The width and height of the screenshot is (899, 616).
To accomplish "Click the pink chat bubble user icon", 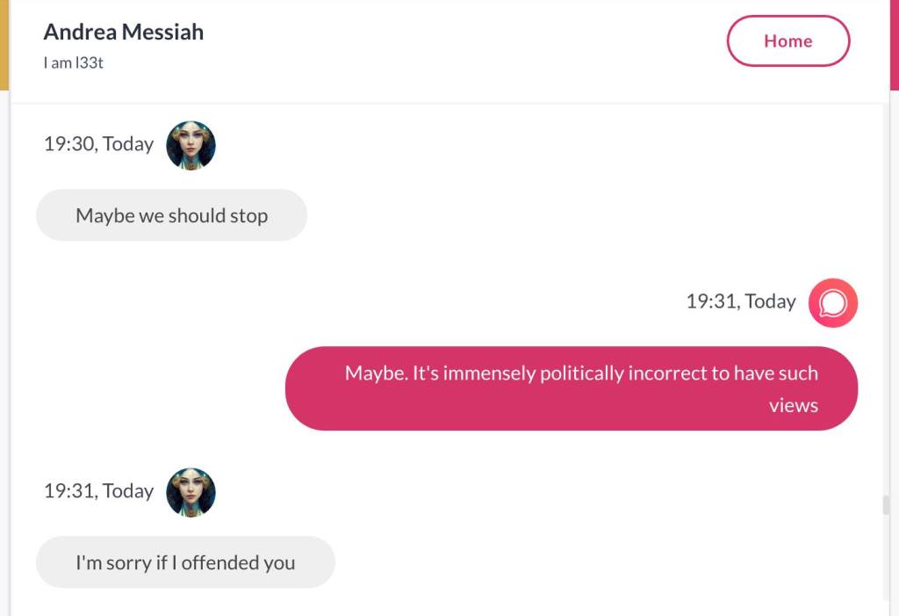I will (832, 303).
